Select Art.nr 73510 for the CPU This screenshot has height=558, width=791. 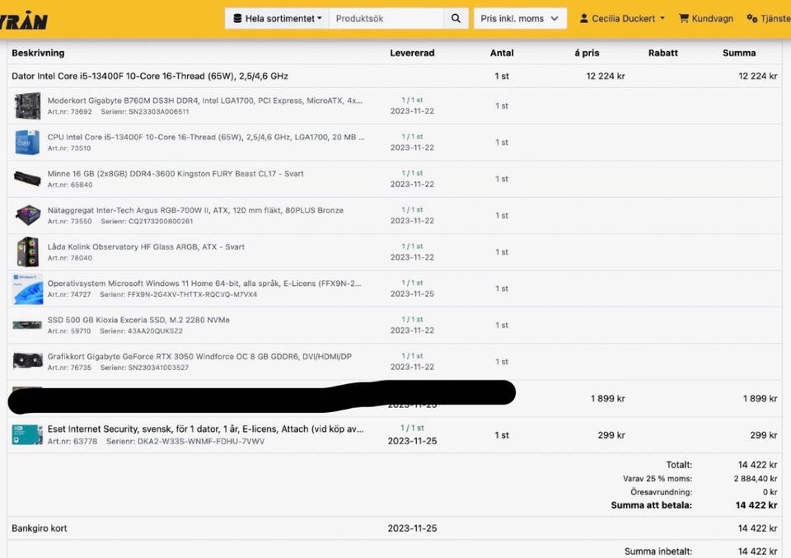69,148
